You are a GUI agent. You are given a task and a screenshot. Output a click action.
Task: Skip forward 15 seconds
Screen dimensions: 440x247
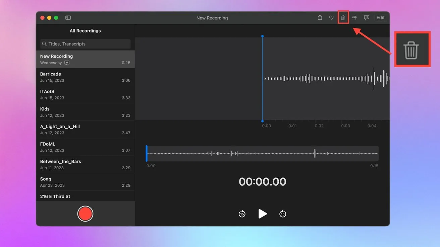click(283, 214)
